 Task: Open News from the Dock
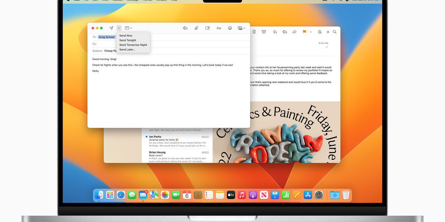(x=264, y=195)
